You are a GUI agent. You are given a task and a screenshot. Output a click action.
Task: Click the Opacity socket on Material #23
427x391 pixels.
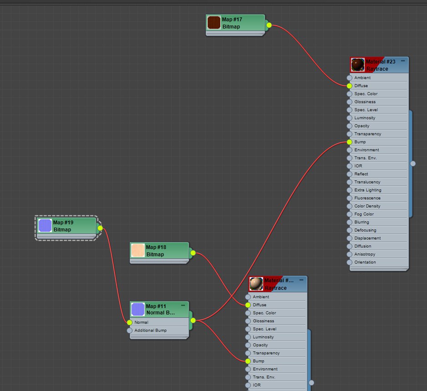pyautogui.click(x=350, y=126)
